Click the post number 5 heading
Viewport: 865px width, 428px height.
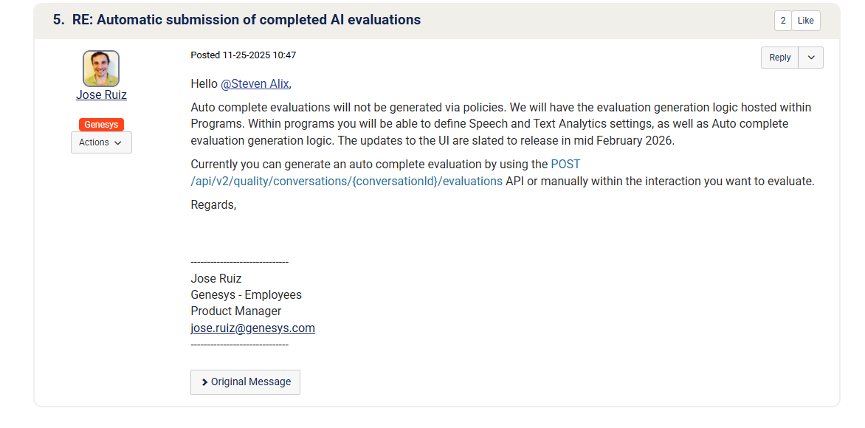[58, 20]
